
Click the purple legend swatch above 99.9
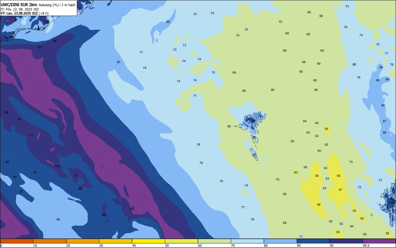pos(379,241)
